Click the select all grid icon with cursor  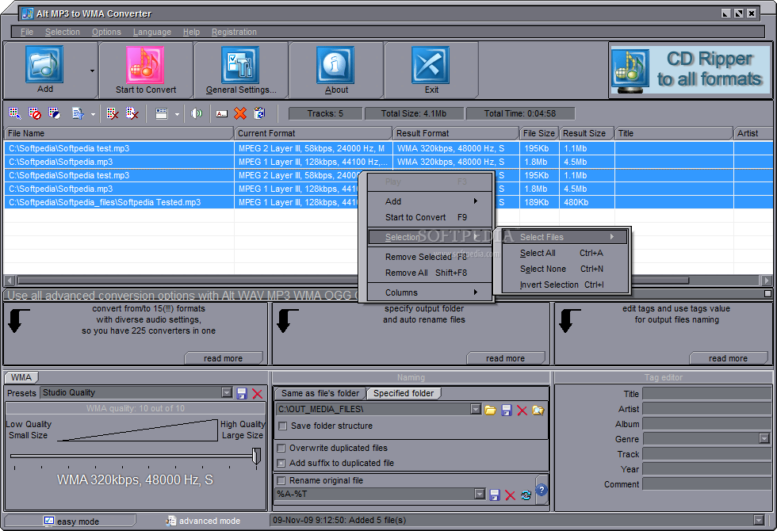tap(15, 113)
